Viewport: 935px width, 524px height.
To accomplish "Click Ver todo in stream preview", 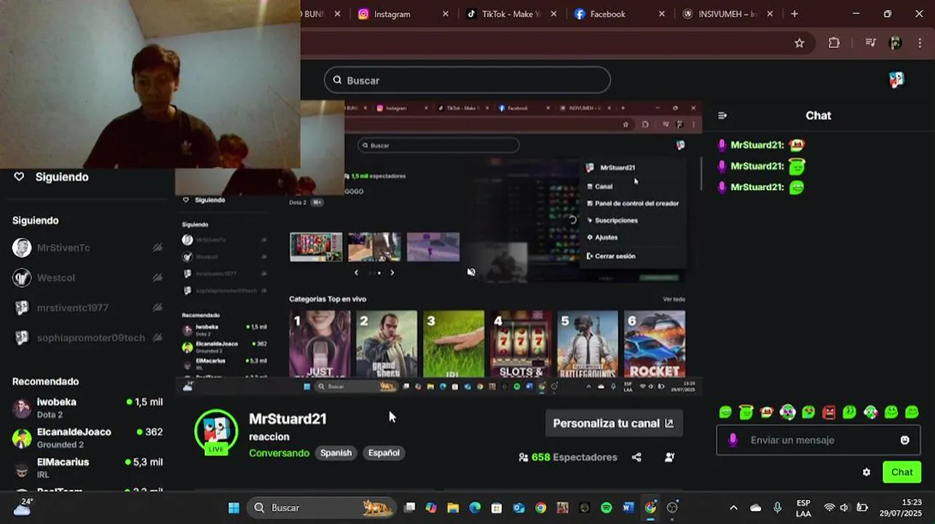I will click(674, 299).
